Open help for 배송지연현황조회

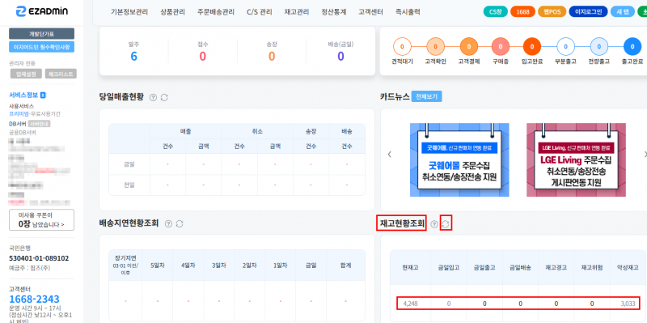[168, 223]
